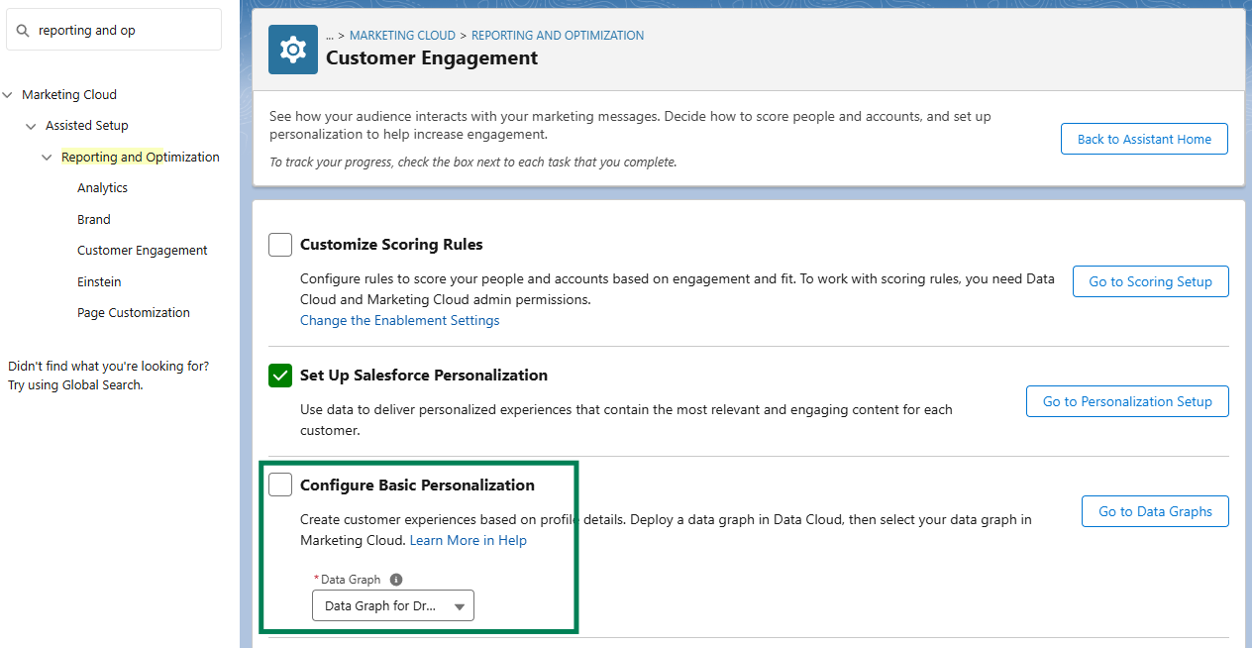Click the breadcrumb ellipsis

click(x=330, y=36)
